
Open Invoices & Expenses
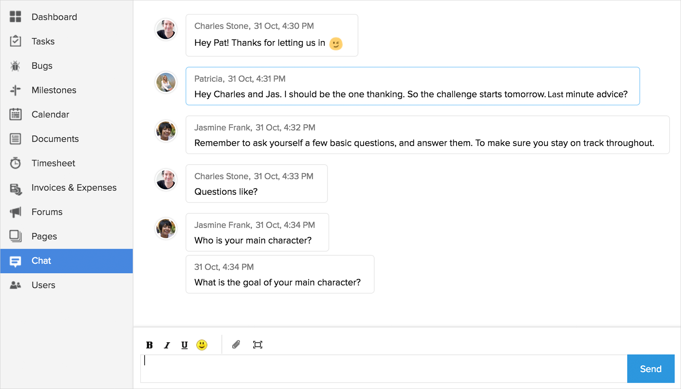click(x=74, y=188)
